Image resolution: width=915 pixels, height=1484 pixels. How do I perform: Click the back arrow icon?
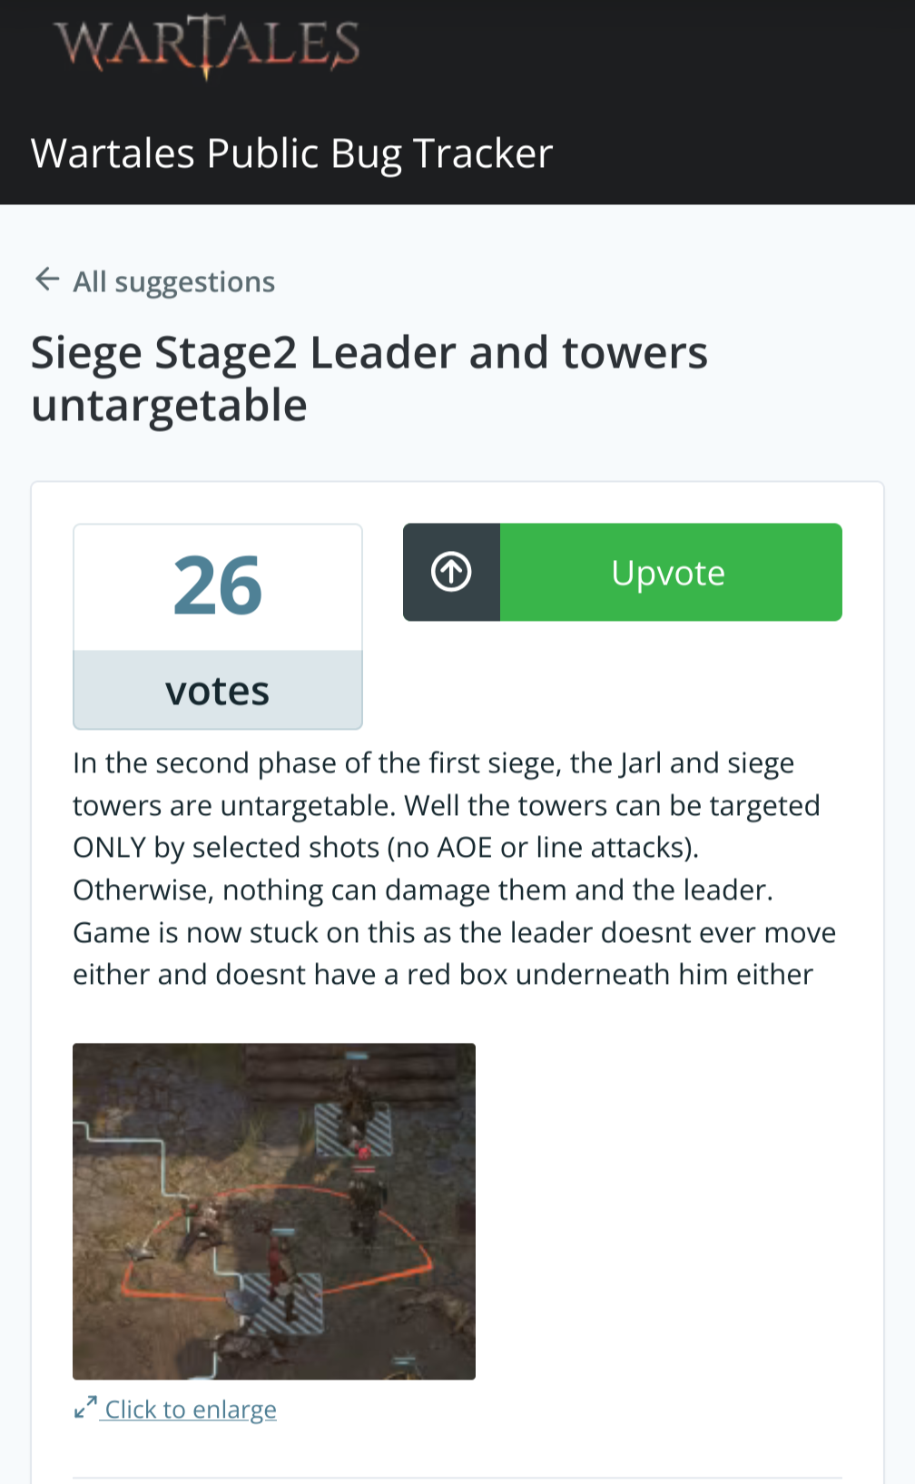tap(47, 280)
